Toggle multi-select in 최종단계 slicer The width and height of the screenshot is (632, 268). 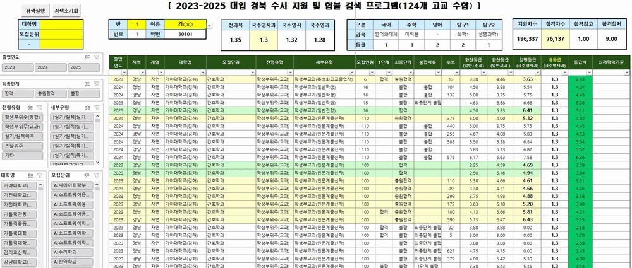point(87,84)
